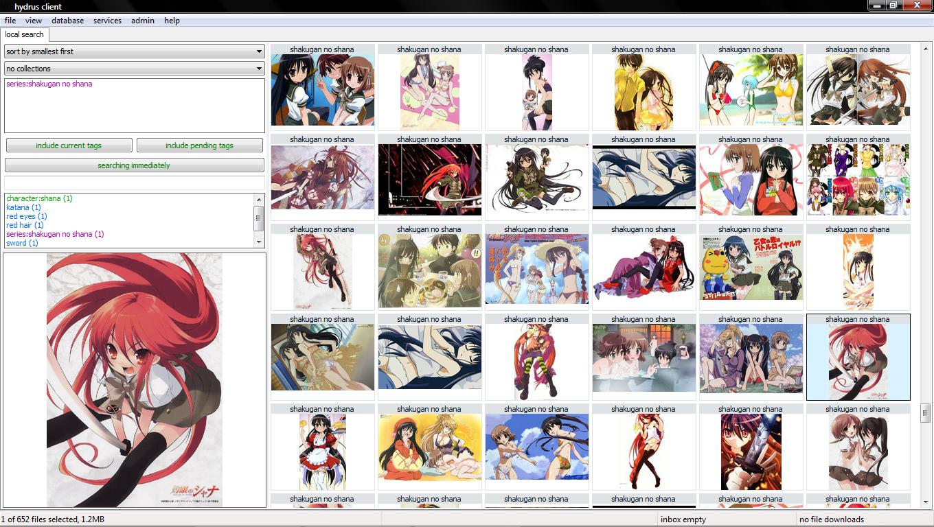Expand the 'no collections' dropdown
Viewport: 934px width, 527px height.
[135, 69]
